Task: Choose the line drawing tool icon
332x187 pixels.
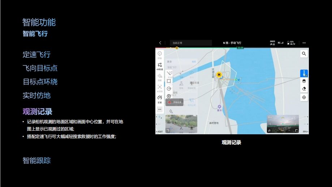Action: 169,73
